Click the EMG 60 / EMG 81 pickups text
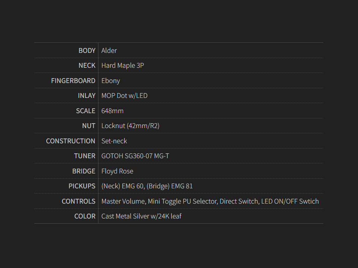 click(147, 186)
